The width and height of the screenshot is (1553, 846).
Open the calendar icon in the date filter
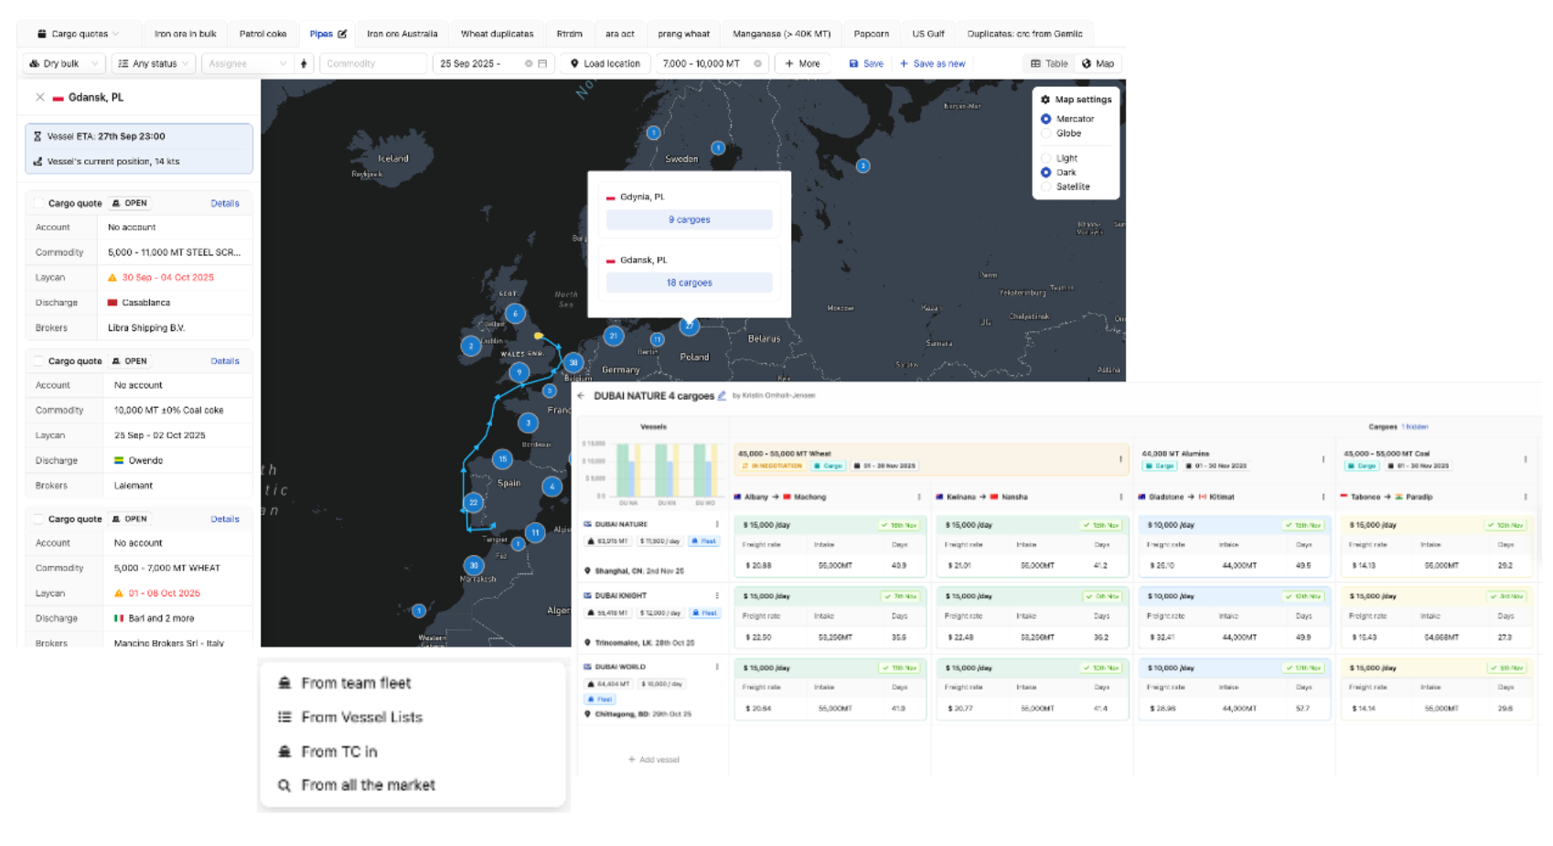(541, 63)
